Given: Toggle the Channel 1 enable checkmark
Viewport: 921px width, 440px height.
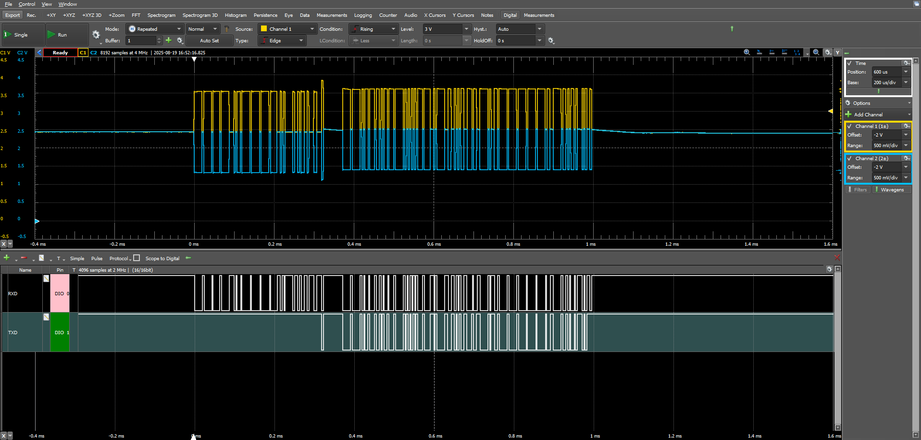Looking at the screenshot, I should click(x=849, y=126).
